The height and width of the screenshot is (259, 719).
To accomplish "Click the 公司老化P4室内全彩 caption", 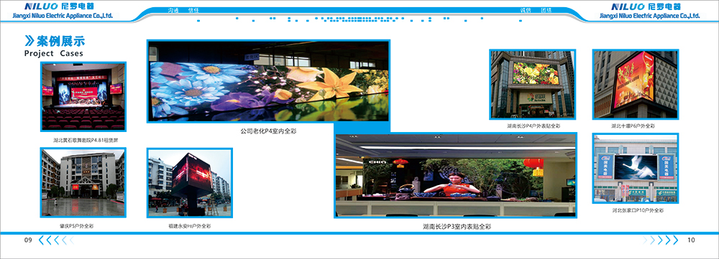I will [269, 131].
